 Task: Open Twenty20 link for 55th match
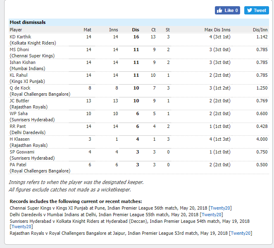tap(212, 215)
